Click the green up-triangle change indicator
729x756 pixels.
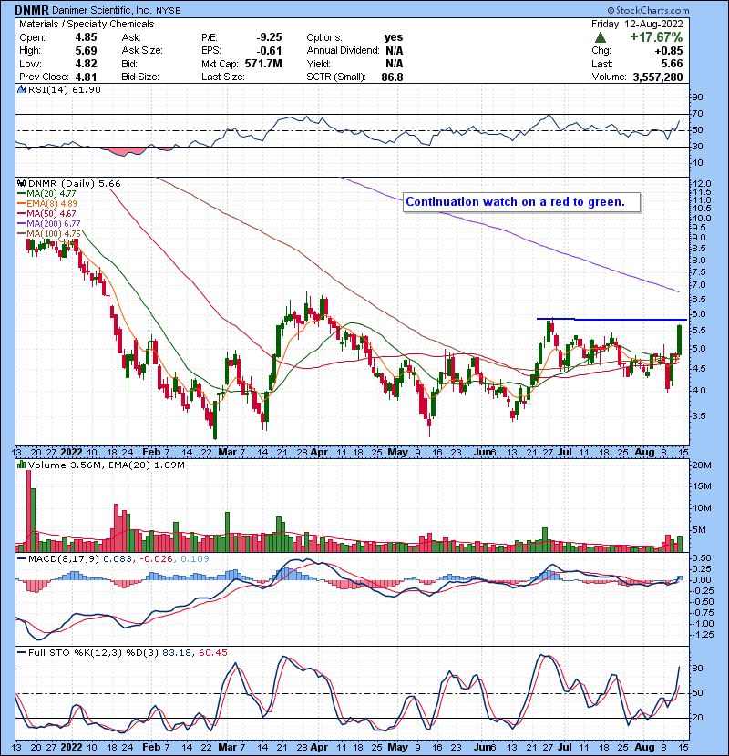[601, 37]
